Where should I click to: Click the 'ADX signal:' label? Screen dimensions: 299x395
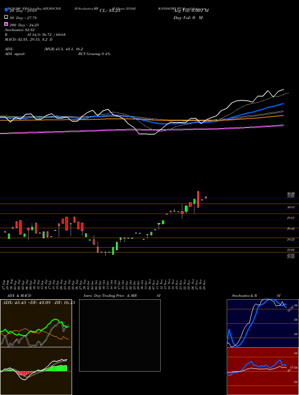click(x=14, y=54)
